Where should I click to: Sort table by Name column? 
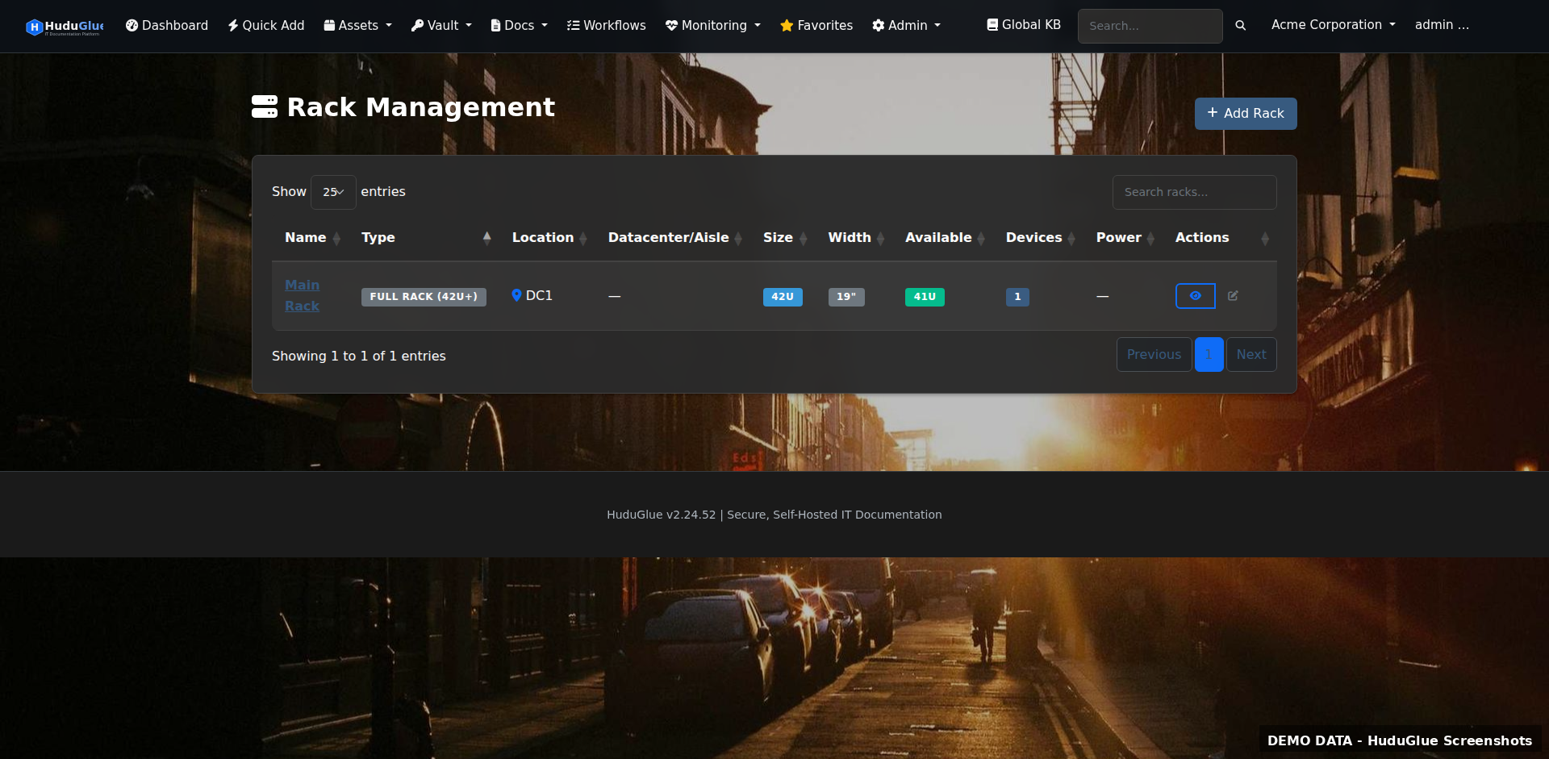(306, 238)
